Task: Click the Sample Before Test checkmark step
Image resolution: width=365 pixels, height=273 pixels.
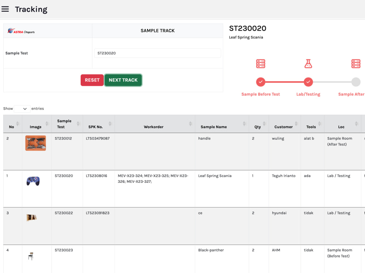Action: [261, 82]
